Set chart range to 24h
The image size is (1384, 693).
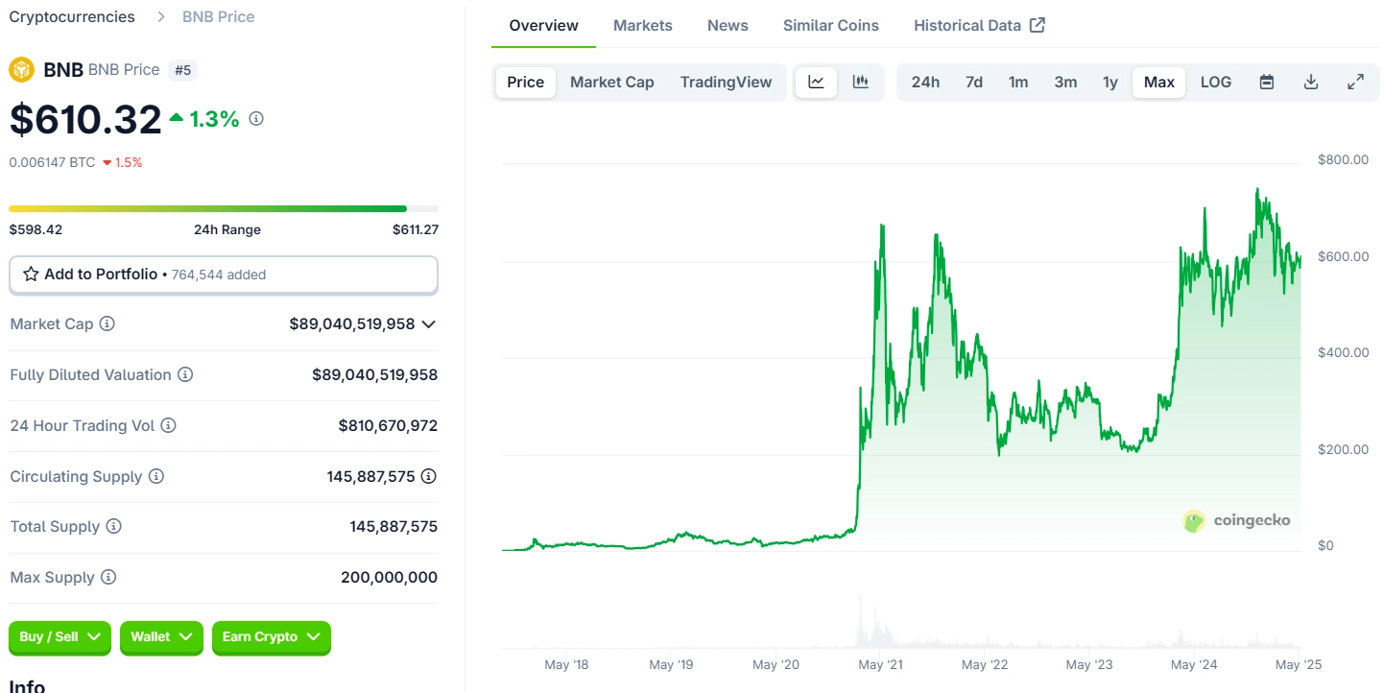[x=925, y=83]
